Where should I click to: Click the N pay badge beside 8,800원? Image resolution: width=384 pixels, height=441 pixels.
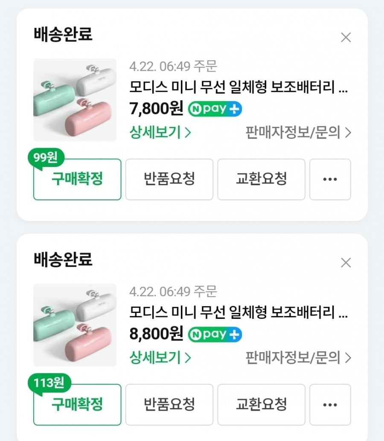pyautogui.click(x=215, y=334)
